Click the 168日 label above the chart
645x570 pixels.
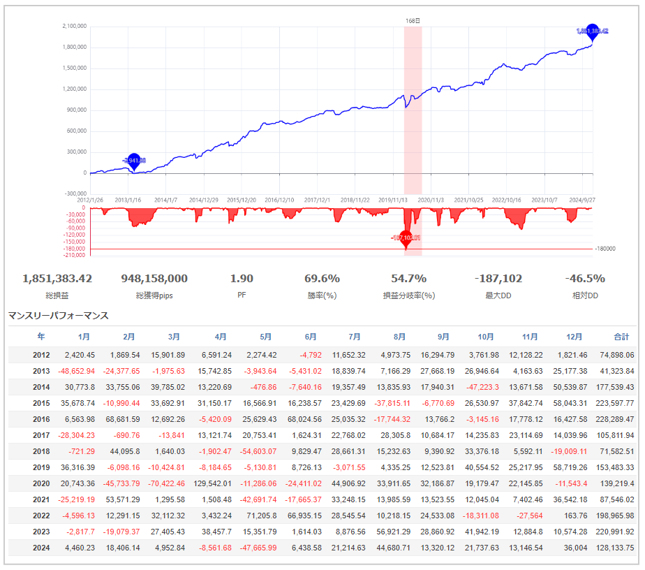413,21
